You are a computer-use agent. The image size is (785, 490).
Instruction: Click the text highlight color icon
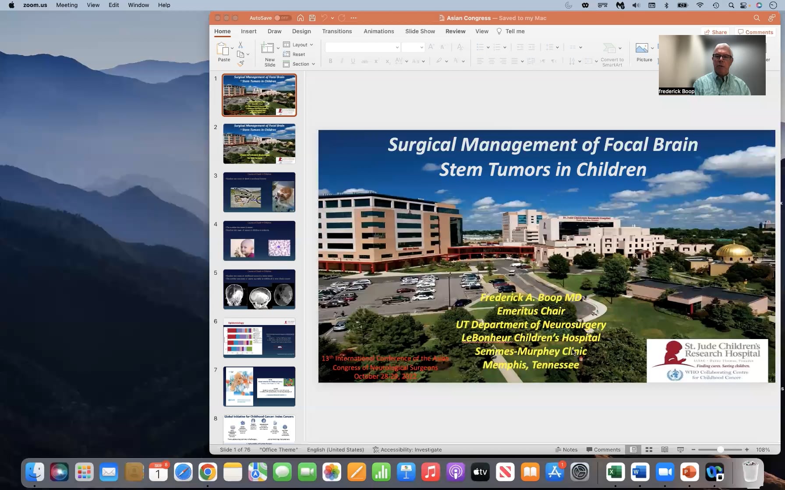pyautogui.click(x=438, y=61)
